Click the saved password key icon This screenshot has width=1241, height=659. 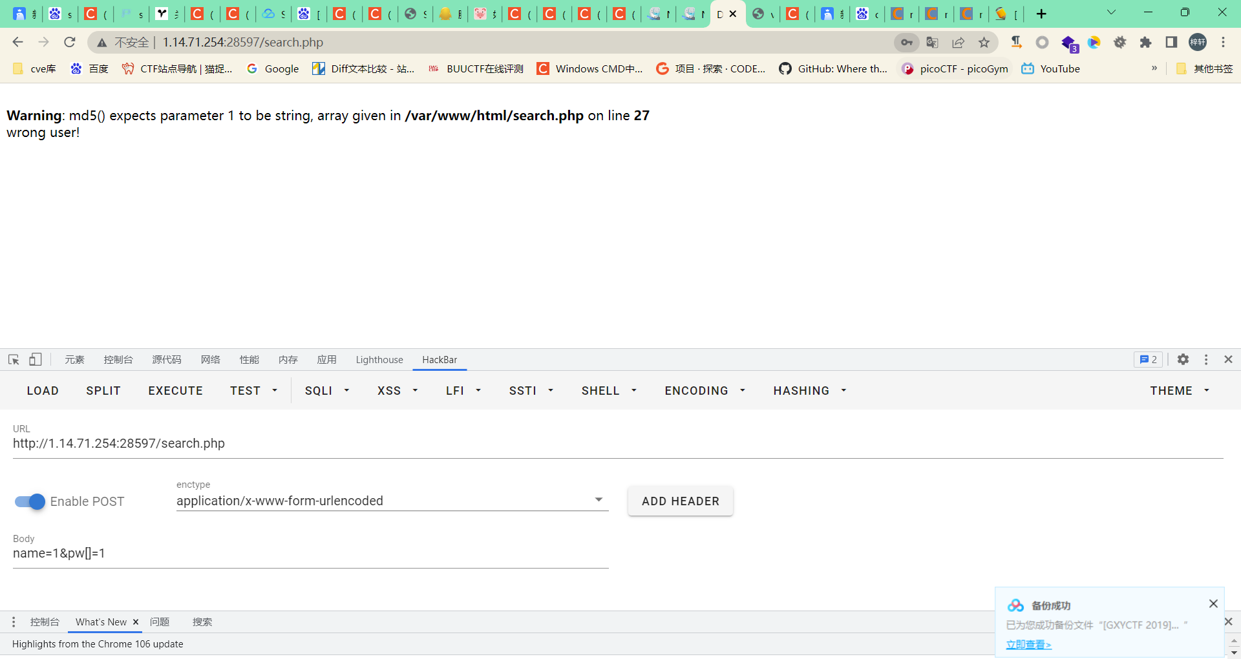pos(907,43)
